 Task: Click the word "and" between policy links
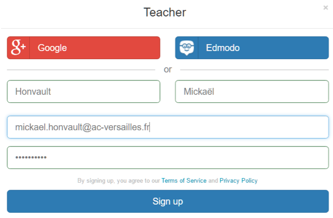(x=213, y=181)
